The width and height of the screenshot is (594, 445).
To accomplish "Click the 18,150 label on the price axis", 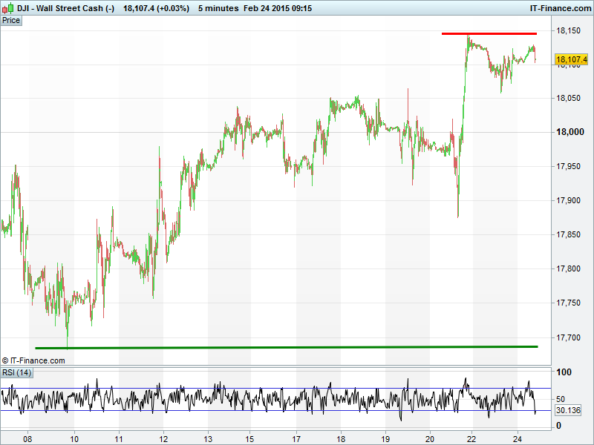I will pyautogui.click(x=570, y=30).
